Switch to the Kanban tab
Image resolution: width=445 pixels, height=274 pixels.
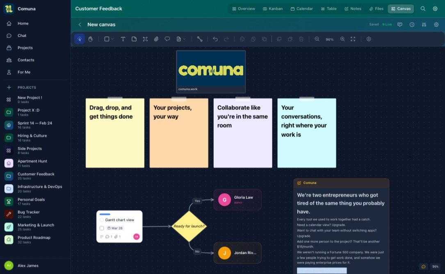point(273,9)
